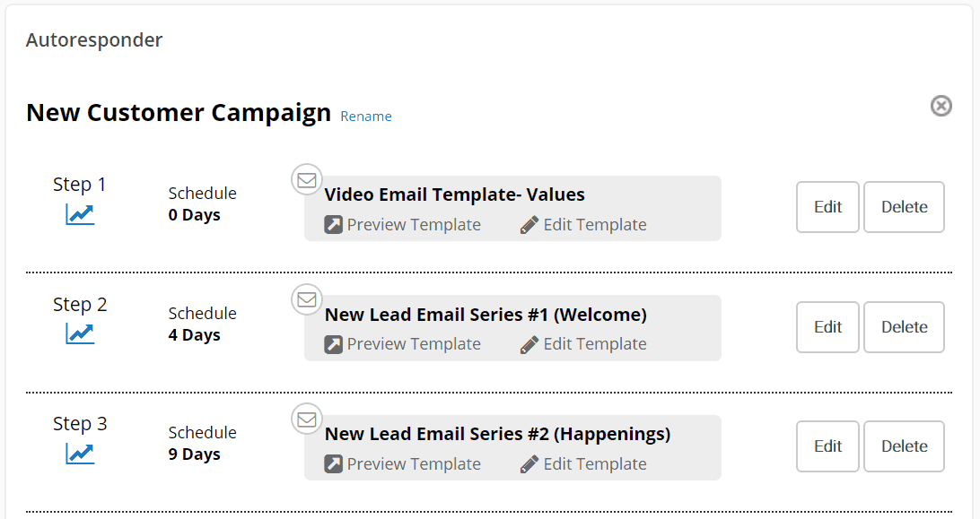Open Step 1 statistics chart icon

80,215
